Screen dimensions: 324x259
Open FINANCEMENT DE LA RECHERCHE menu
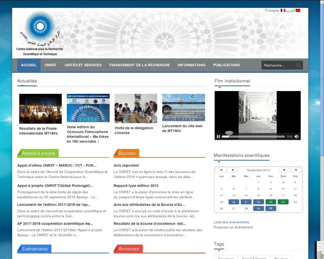[139, 65]
